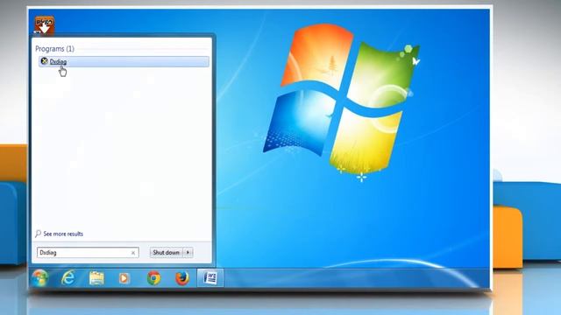Click See more results link
The height and width of the screenshot is (315, 561).
click(63, 234)
